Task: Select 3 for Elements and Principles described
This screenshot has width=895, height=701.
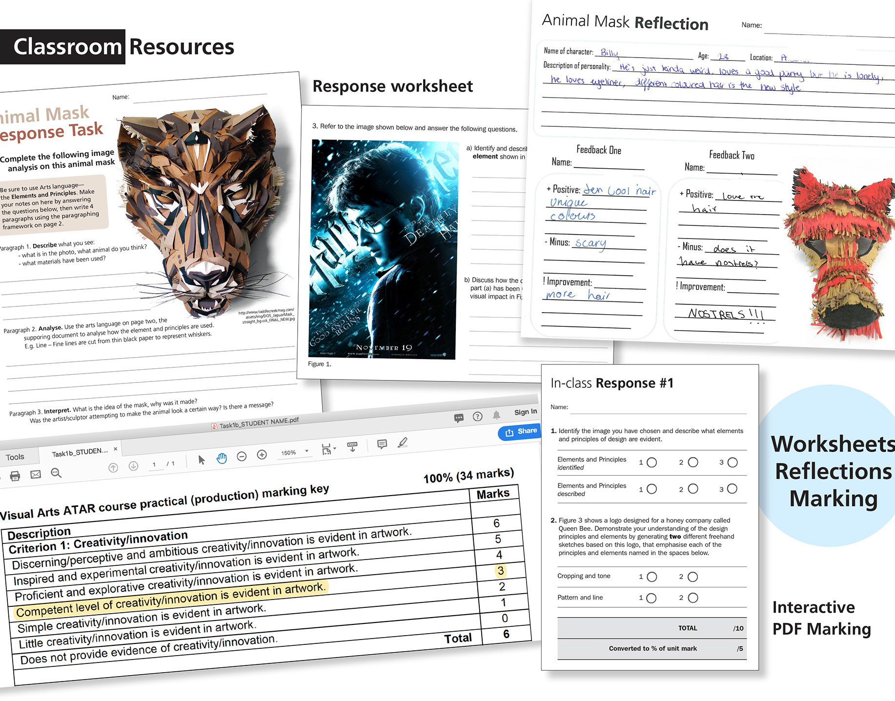Action: pyautogui.click(x=732, y=489)
